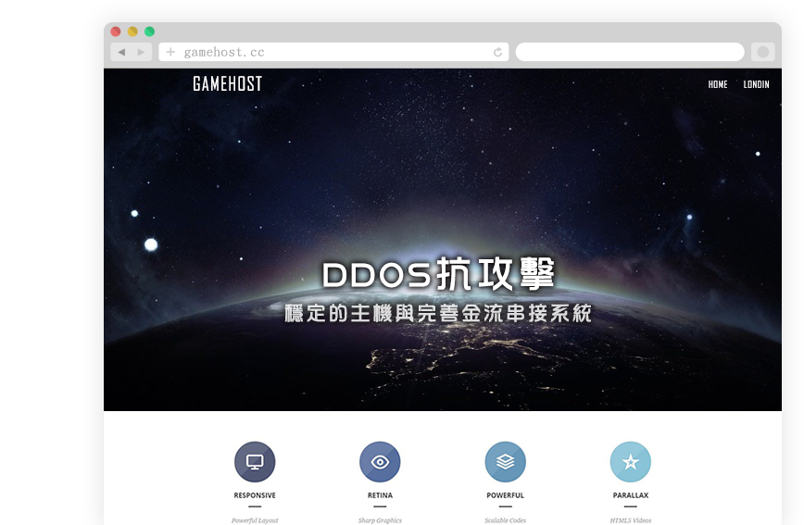Image resolution: width=804 pixels, height=525 pixels.
Task: Click the DDOS抗攻擊 hero headline
Action: tap(439, 275)
